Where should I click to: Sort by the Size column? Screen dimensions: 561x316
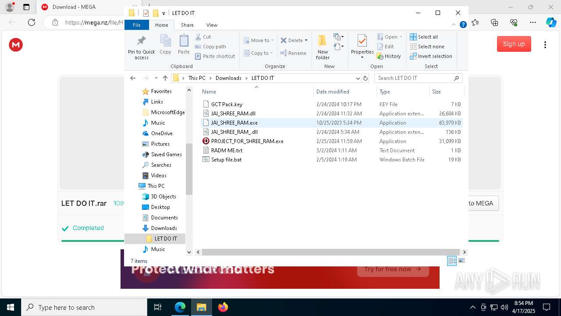446,92
